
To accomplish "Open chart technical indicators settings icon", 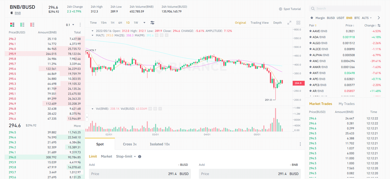I will [x=152, y=23].
